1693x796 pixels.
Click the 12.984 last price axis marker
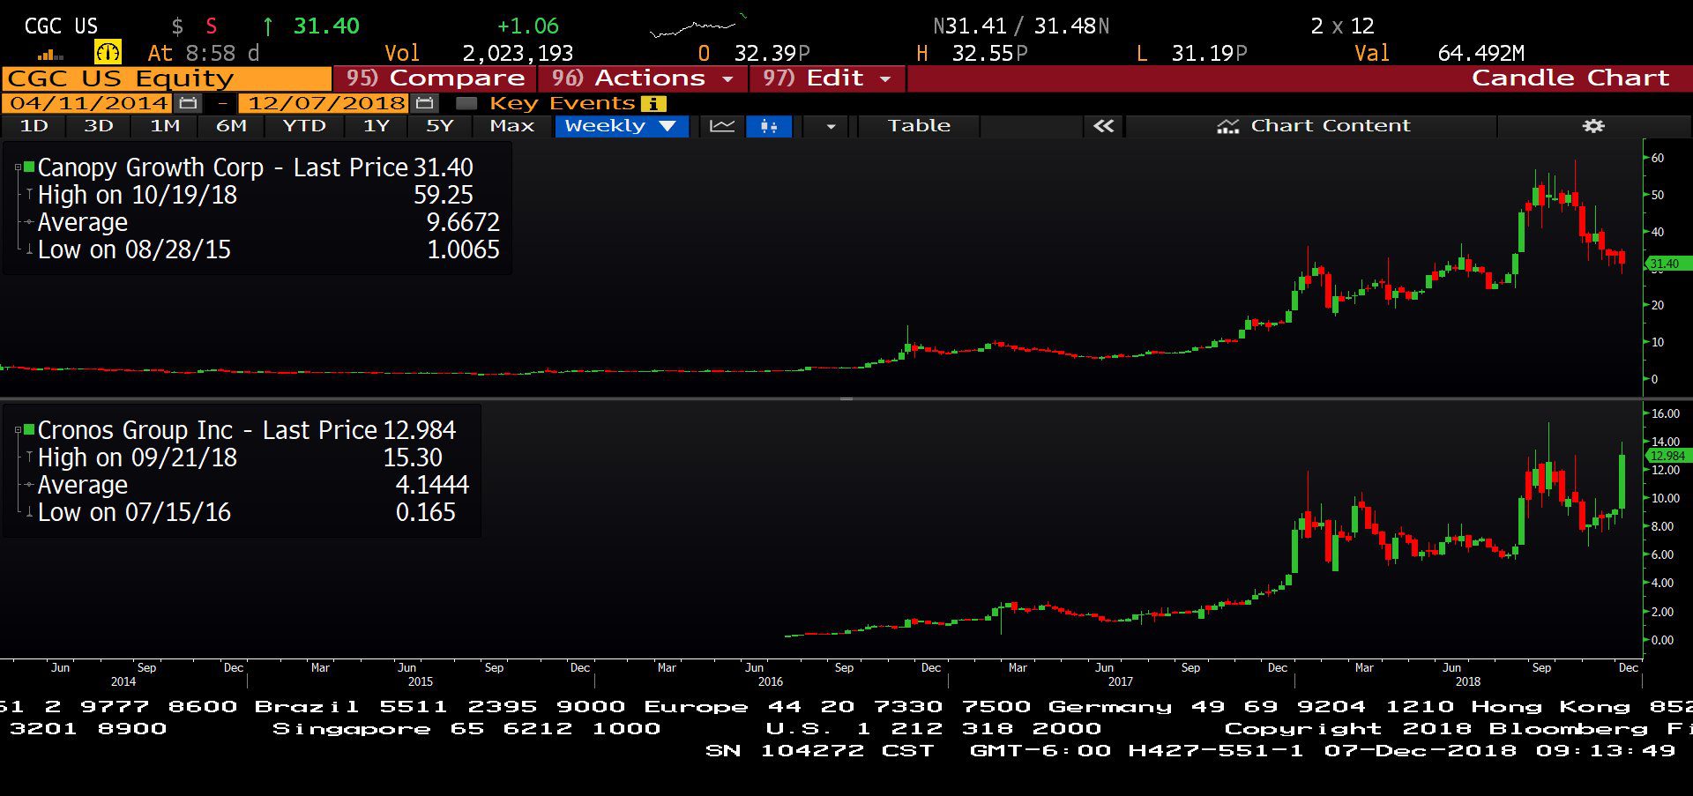(1667, 456)
